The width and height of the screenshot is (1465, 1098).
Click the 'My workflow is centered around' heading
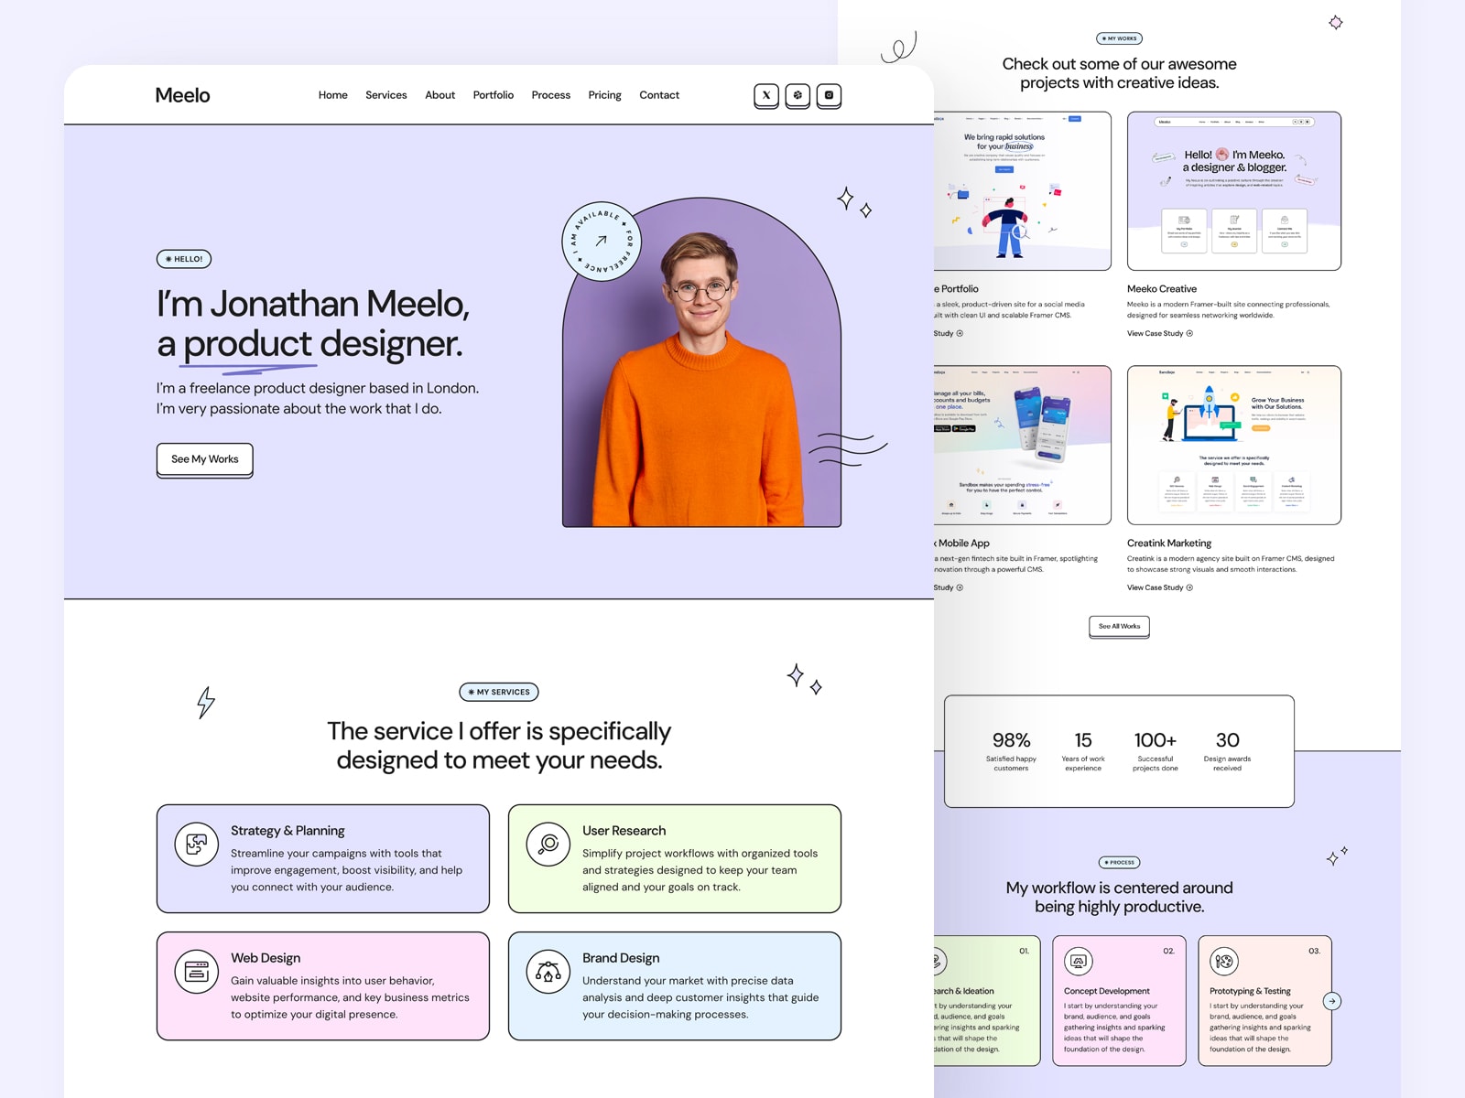point(1119,888)
